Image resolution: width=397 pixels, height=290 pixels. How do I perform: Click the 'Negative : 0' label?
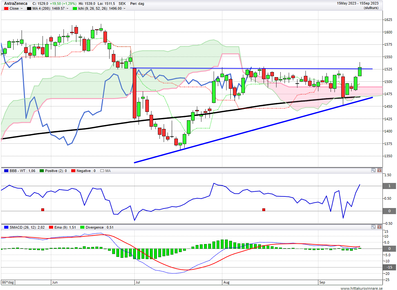(86, 171)
